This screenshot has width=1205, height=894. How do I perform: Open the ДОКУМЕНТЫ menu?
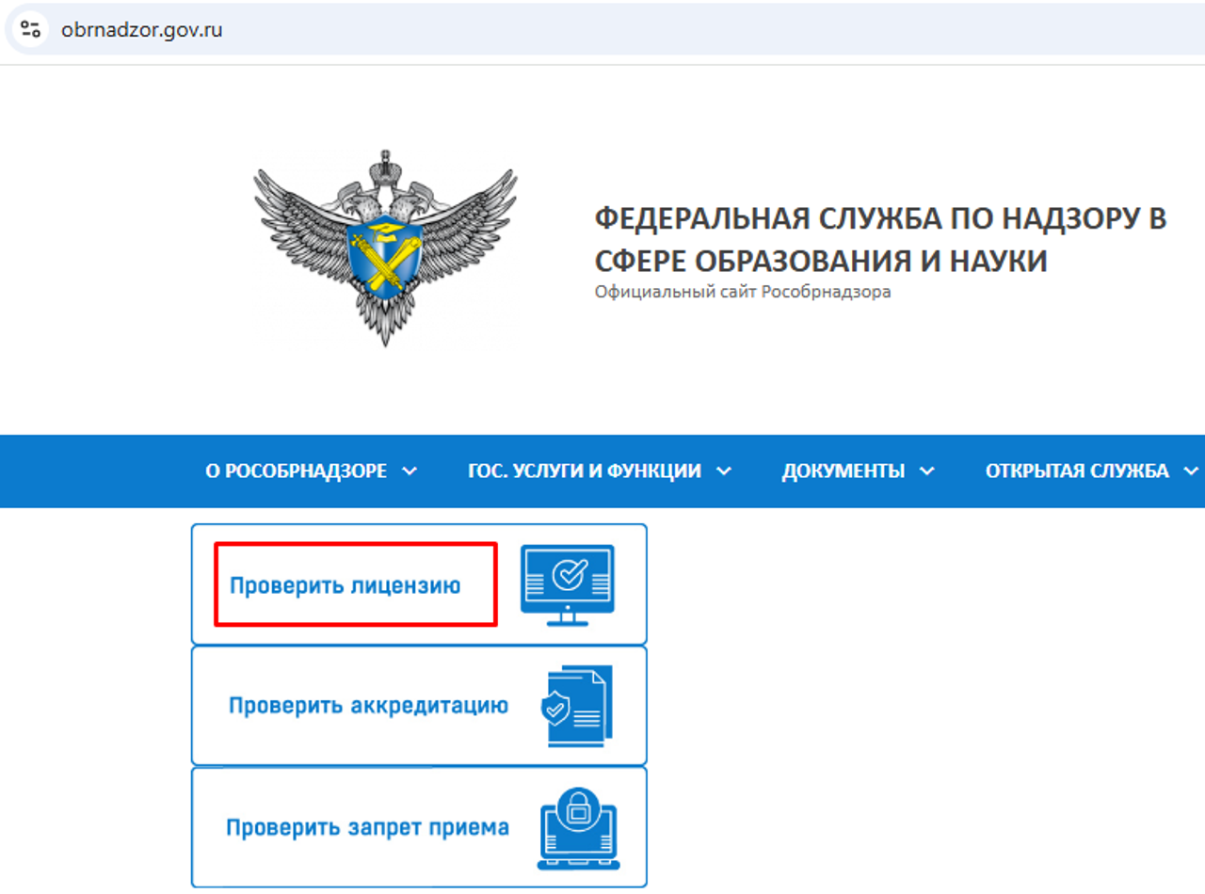843,471
